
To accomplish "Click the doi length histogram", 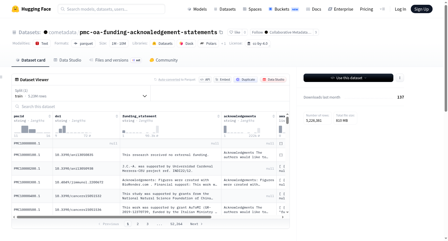I will pos(73,129).
